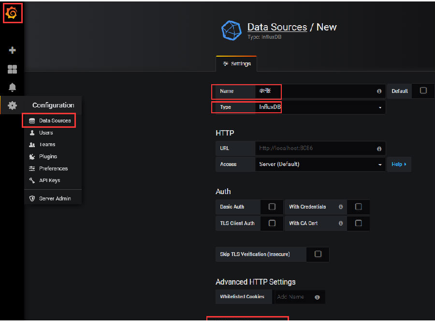Image resolution: width=435 pixels, height=333 pixels.
Task: Toggle the Basic Auth checkbox
Action: tap(272, 207)
